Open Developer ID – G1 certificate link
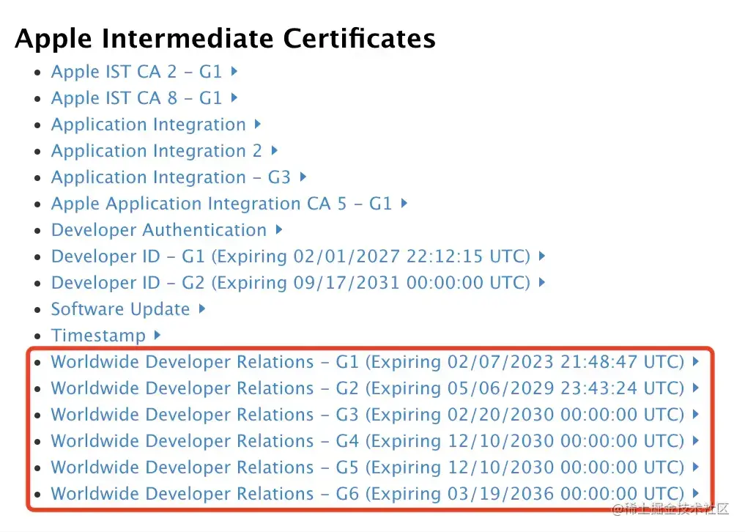The height and width of the screenshot is (532, 745). (x=290, y=256)
